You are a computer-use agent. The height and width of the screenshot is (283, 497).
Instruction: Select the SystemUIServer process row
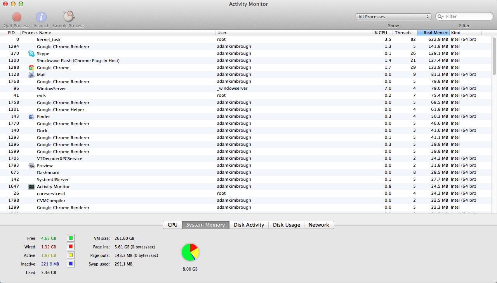coord(246,180)
